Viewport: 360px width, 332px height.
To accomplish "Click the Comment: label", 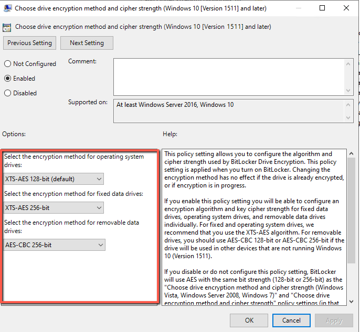I will pyautogui.click(x=82, y=61).
